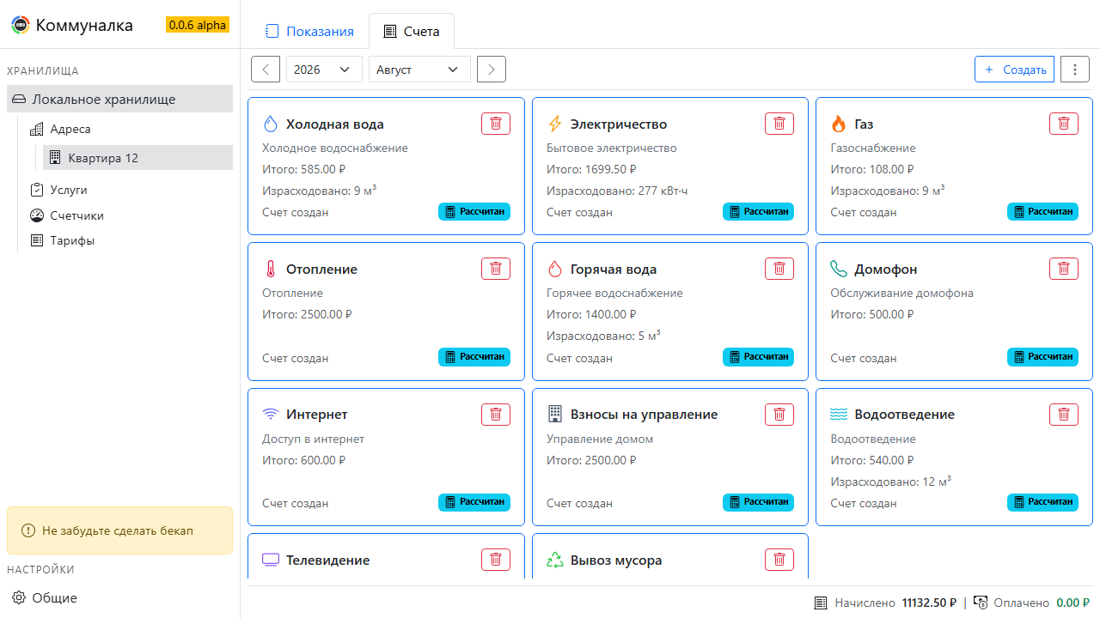Click the flame icon of Газ

coord(839,124)
